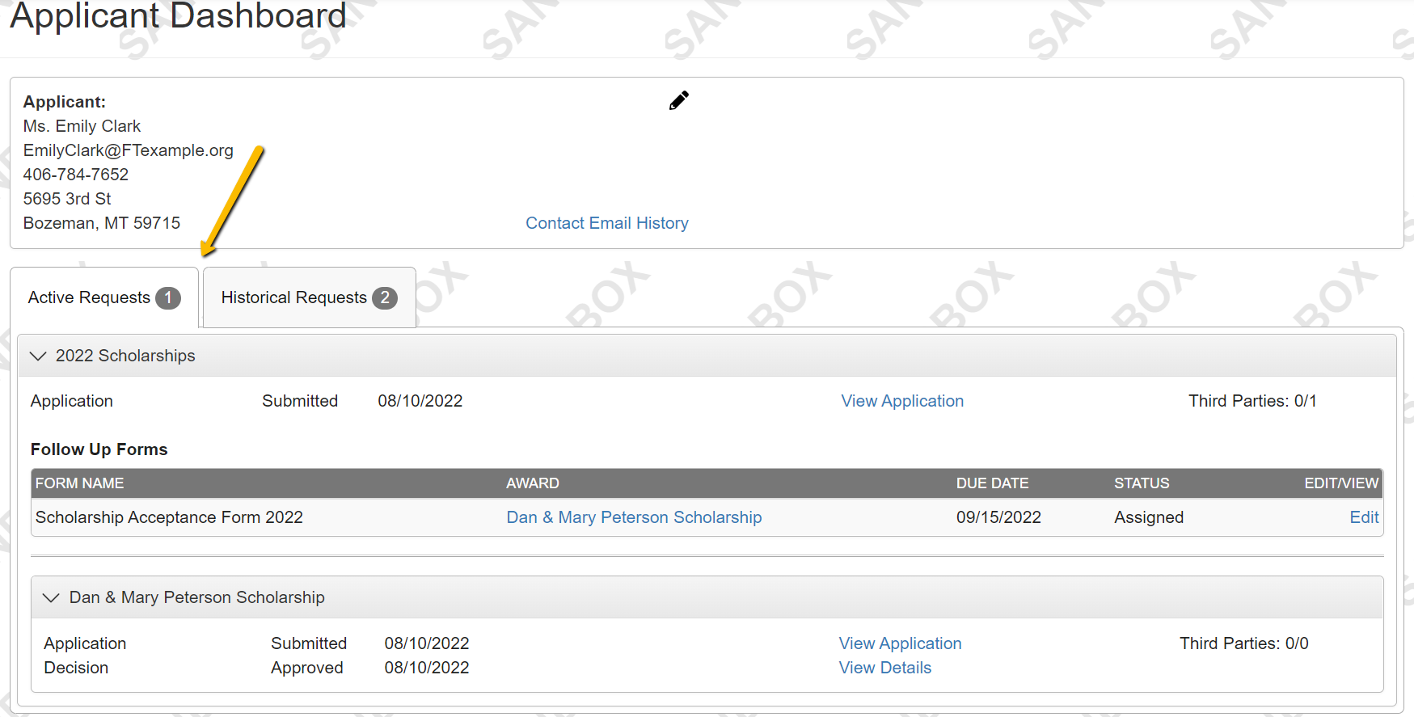Select the applicant email EmilyClark@FTexample.org
1414x717 pixels.
pyautogui.click(x=129, y=150)
